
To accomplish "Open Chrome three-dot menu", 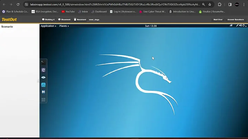I will pyautogui.click(x=244, y=4).
